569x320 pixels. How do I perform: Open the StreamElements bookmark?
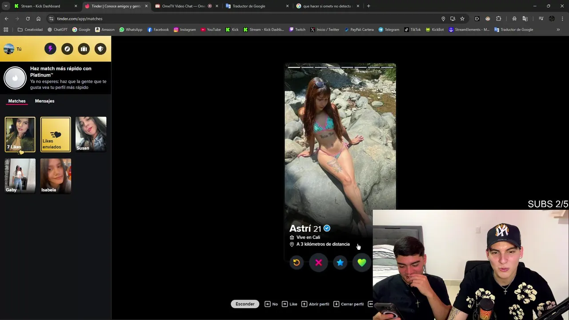click(469, 30)
